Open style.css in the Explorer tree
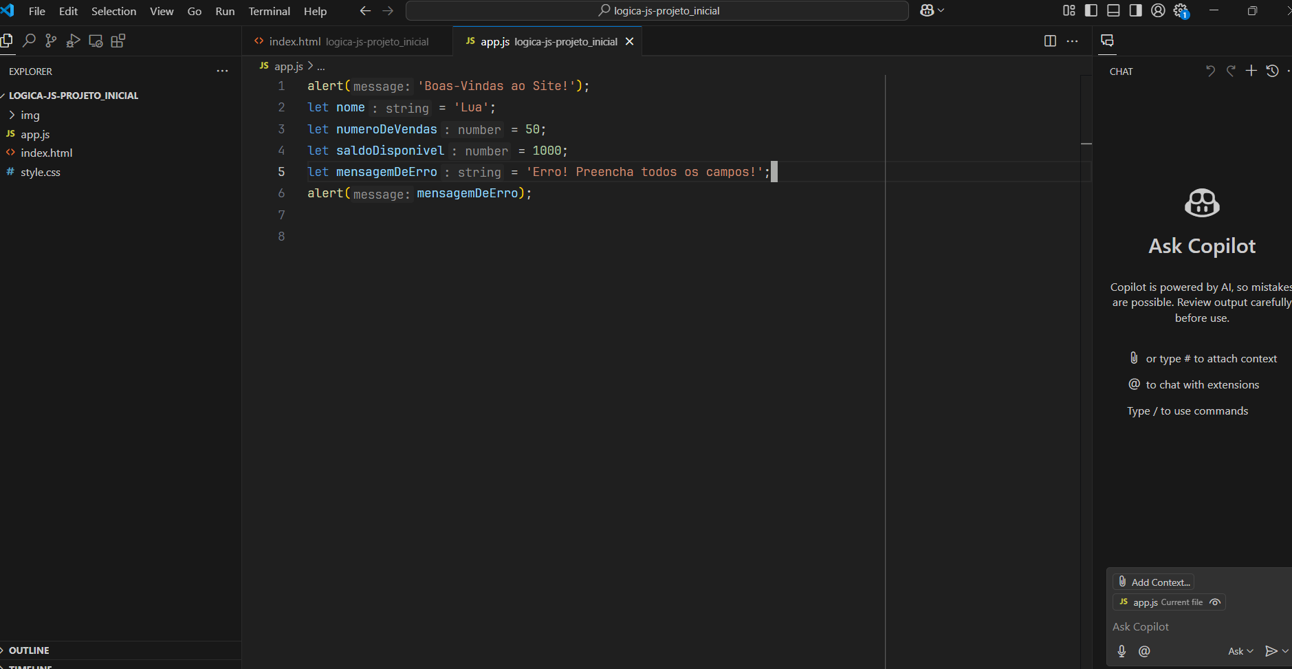The image size is (1292, 669). pyautogui.click(x=41, y=172)
